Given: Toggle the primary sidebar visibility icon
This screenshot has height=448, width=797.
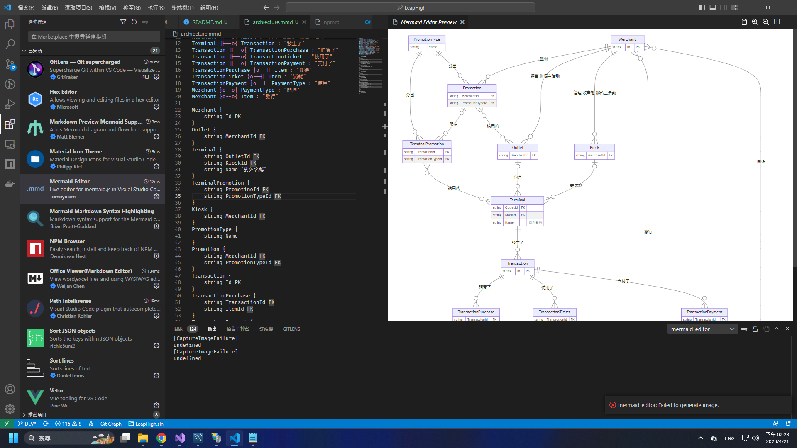Looking at the screenshot, I should (702, 7).
